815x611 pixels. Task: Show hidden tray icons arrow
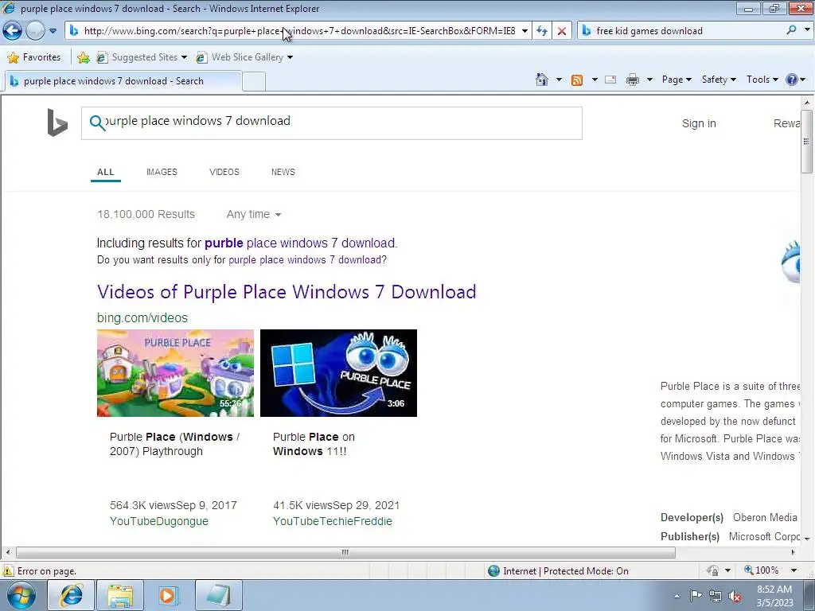pos(677,596)
